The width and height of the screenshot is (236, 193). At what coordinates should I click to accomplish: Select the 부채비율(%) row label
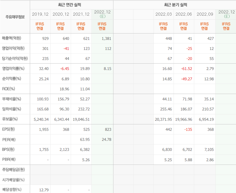point(11,99)
